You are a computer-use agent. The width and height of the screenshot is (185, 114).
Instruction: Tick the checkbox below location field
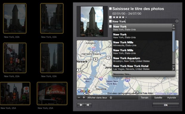[110, 26]
